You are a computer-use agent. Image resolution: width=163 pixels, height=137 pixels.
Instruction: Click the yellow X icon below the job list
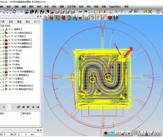pos(14,107)
